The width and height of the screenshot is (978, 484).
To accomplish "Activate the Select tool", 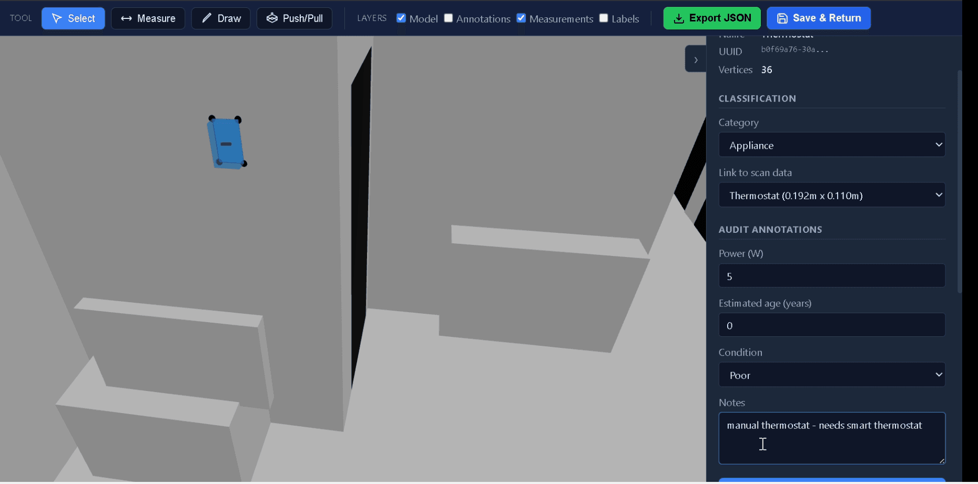I will (x=73, y=18).
